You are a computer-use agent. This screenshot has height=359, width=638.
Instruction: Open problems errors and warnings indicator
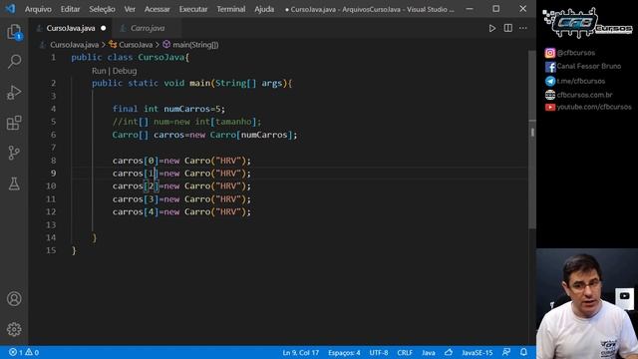(24, 352)
